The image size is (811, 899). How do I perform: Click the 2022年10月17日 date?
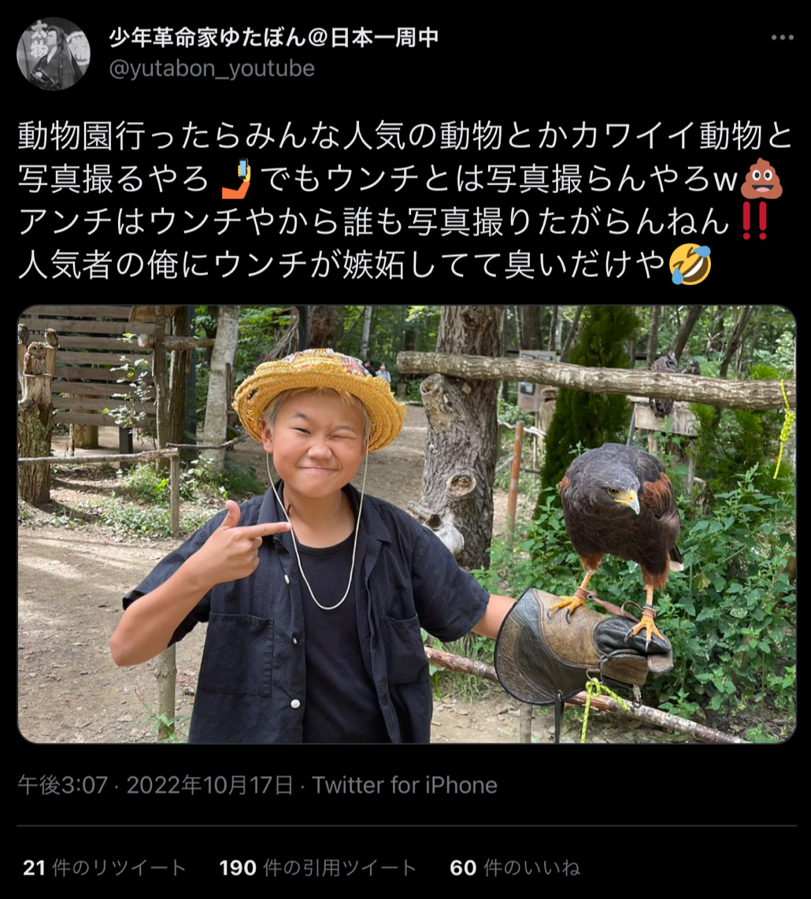[209, 785]
